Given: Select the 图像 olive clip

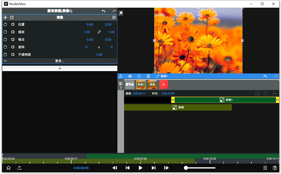Looking at the screenshot, I should pyautogui.click(x=178, y=107).
